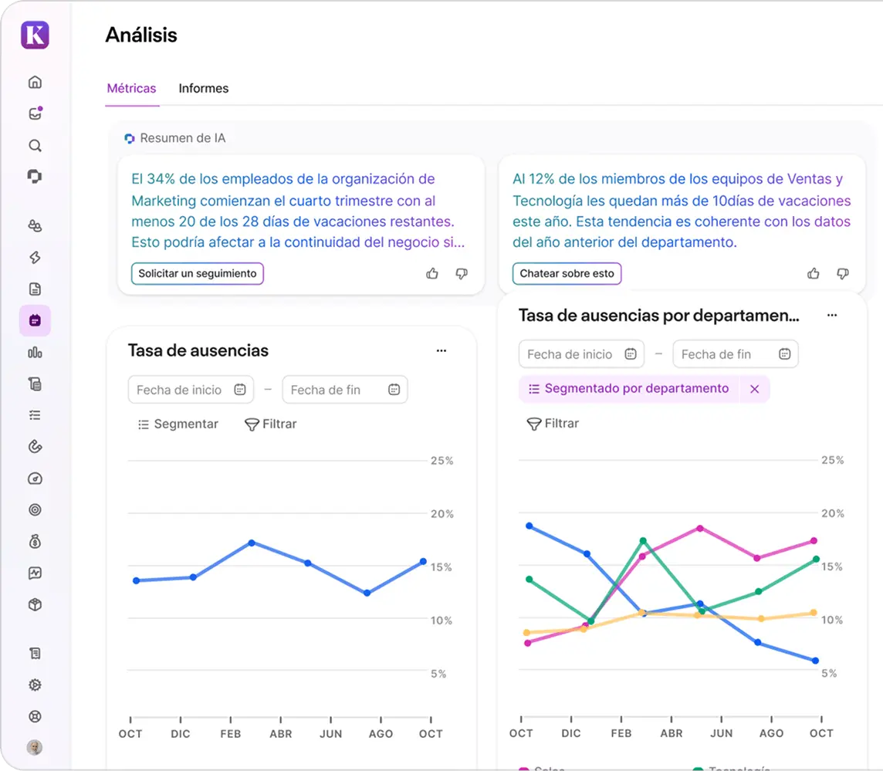Open the money bag sidebar icon
Screen dimensions: 883x771
pyautogui.click(x=35, y=542)
